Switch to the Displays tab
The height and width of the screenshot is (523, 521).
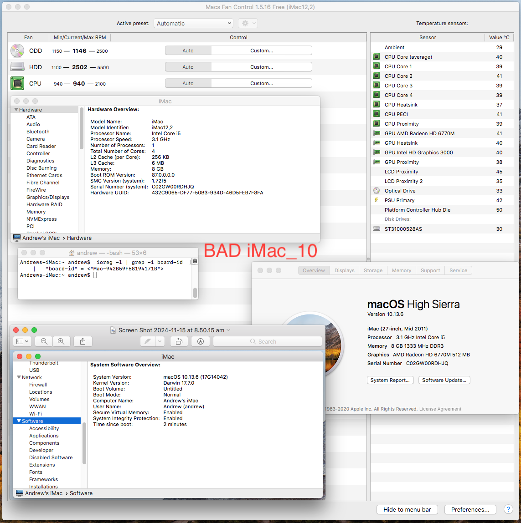coord(344,270)
